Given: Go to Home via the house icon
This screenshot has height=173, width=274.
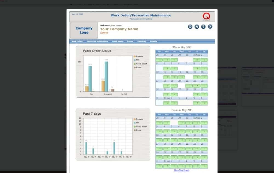Looking at the screenshot, I should (x=197, y=27).
